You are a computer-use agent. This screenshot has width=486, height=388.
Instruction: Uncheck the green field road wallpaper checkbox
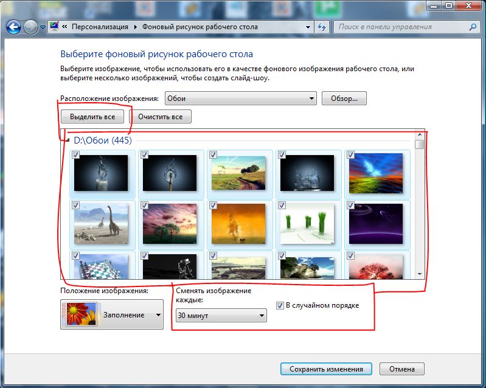tap(213, 154)
